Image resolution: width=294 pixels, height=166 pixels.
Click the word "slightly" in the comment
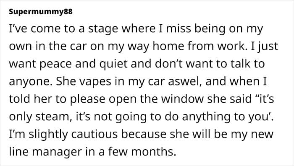click(48, 135)
